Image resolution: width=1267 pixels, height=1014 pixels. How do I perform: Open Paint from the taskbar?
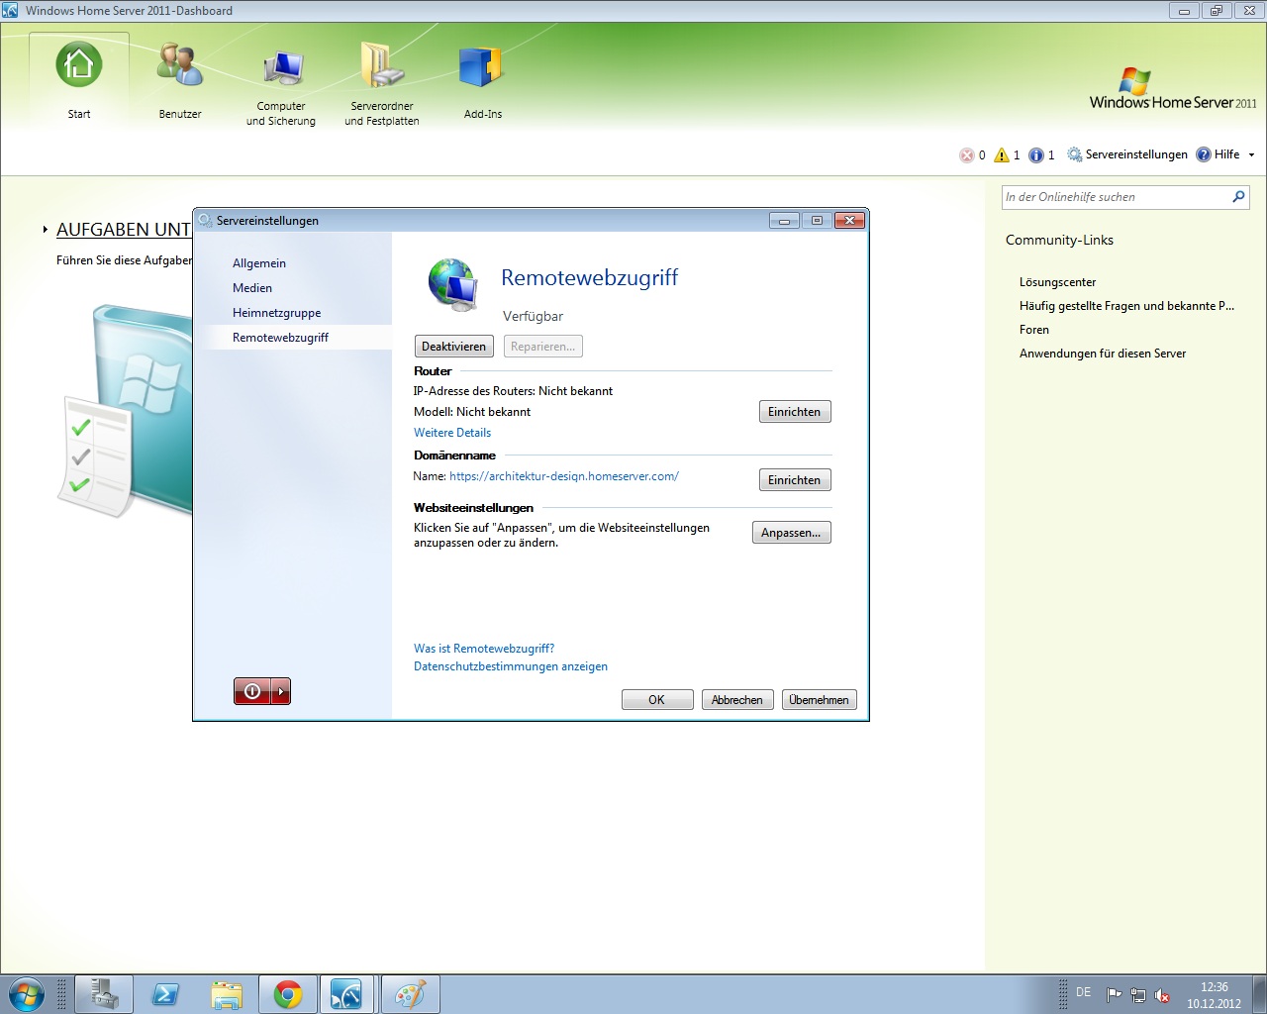coord(410,994)
